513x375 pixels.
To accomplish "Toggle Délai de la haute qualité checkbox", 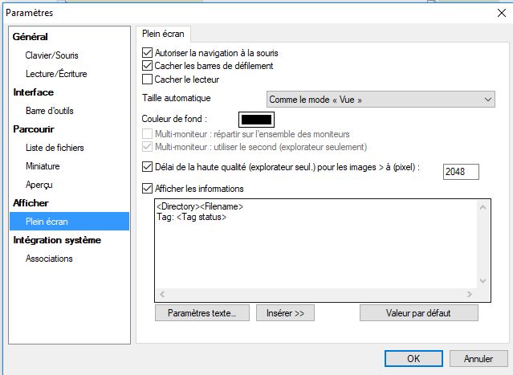I will 147,167.
